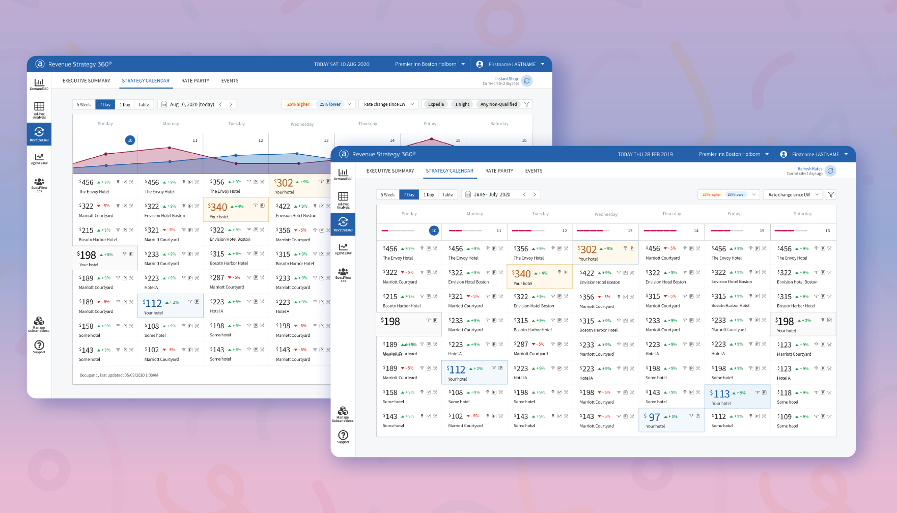Open Demand360 in the front window sidebar
Viewport: 897px width, 513px height.
(x=343, y=174)
